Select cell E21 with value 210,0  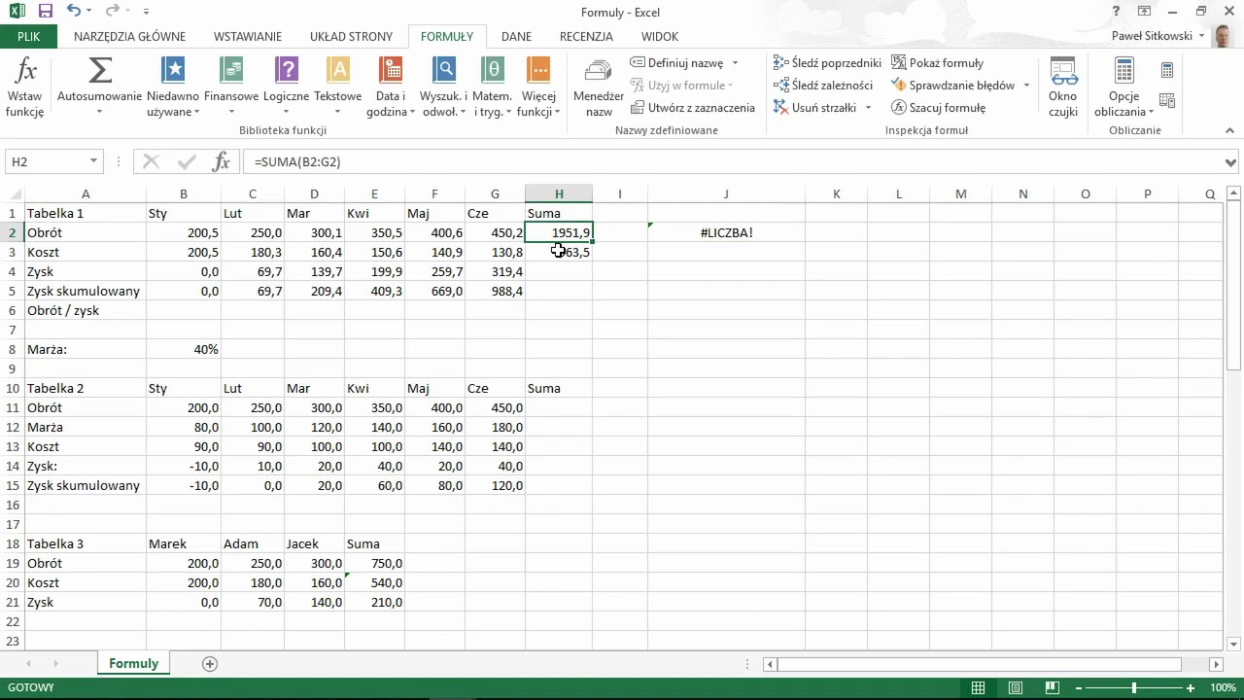[374, 602]
